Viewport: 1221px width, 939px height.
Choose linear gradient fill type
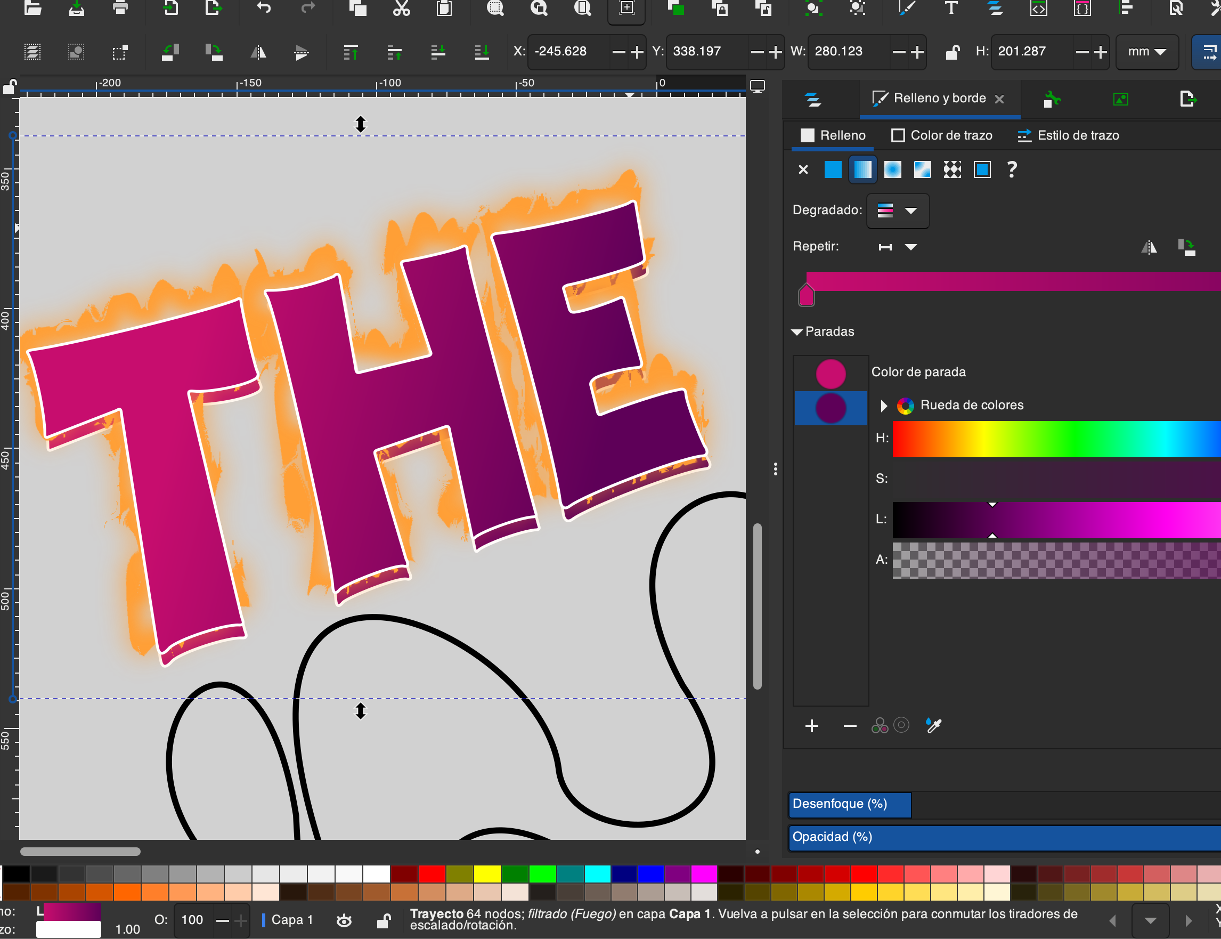(x=863, y=169)
